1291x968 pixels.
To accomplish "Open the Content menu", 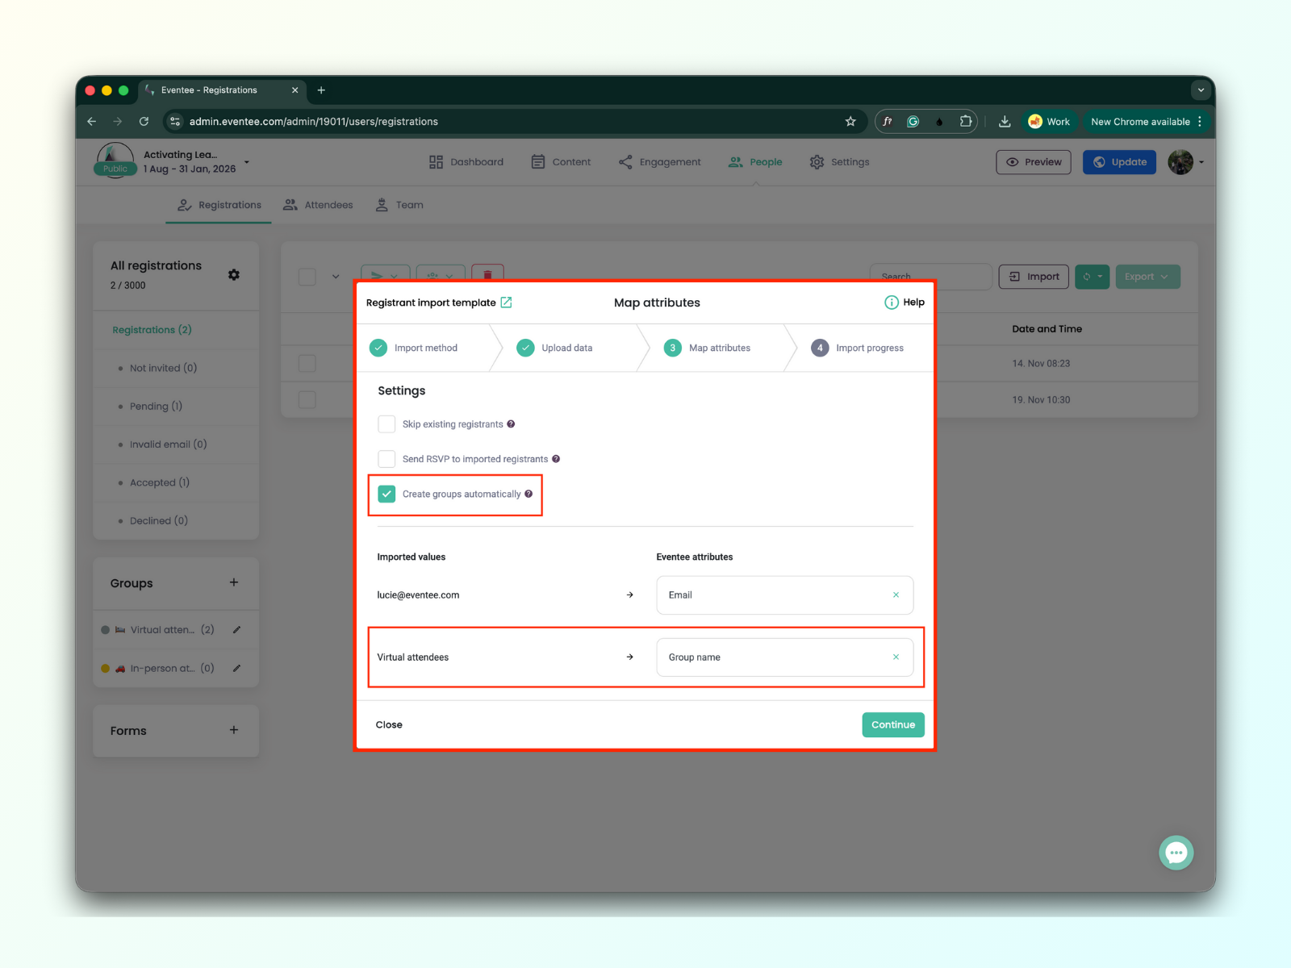I will point(561,162).
